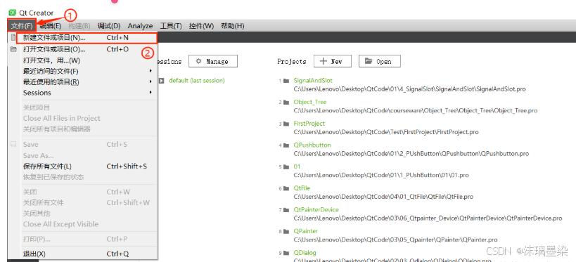
Task: Open the 工具(T) menu
Action: [x=171, y=26]
